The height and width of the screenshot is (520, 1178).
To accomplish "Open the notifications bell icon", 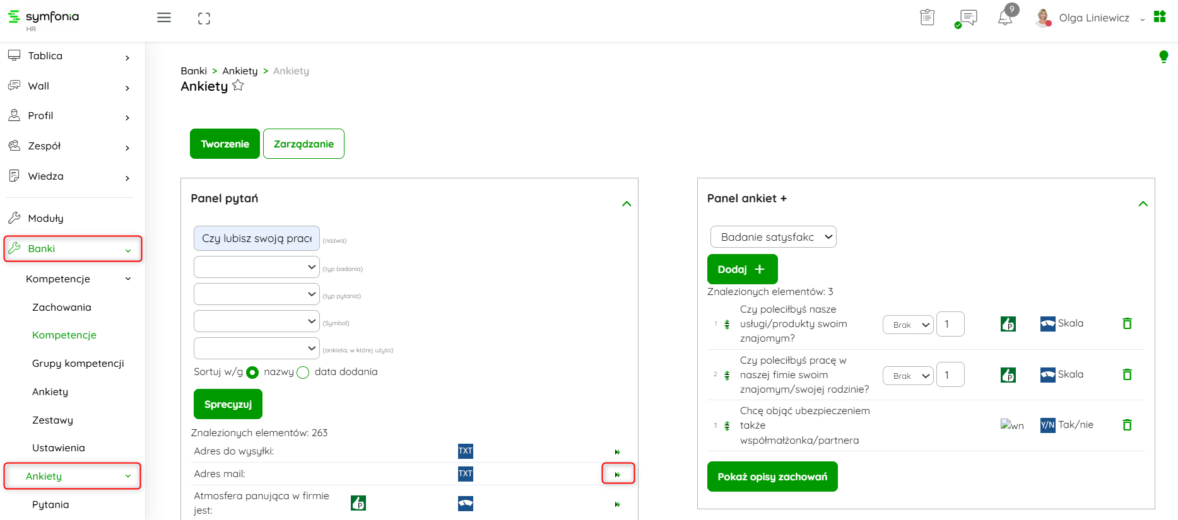I will coord(1004,18).
